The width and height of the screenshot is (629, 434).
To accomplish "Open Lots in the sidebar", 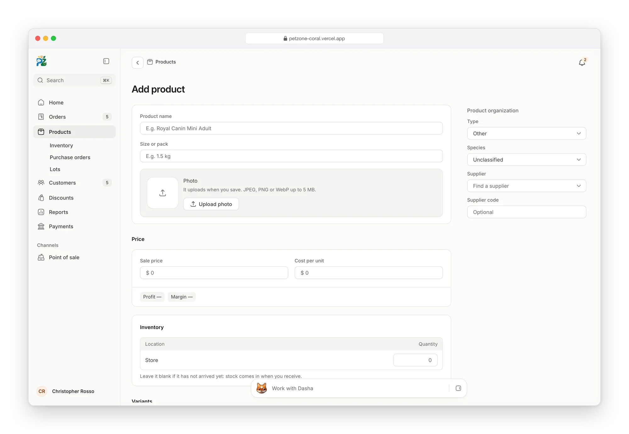I will tap(55, 169).
